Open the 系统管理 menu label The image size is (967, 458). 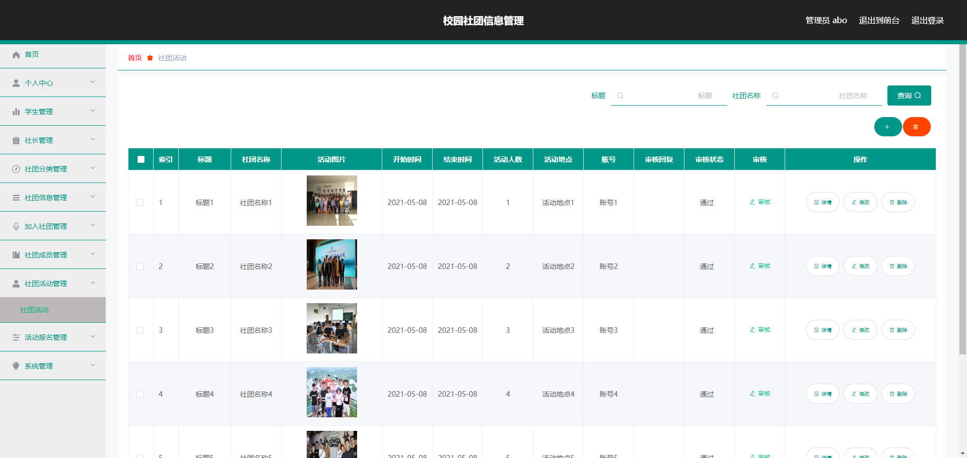[x=39, y=366]
